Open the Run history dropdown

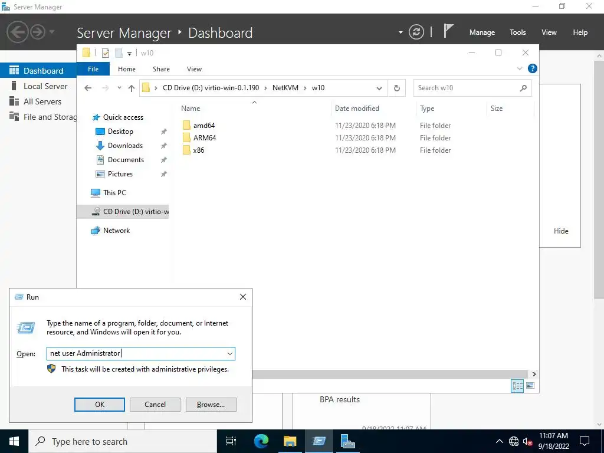coord(230,354)
